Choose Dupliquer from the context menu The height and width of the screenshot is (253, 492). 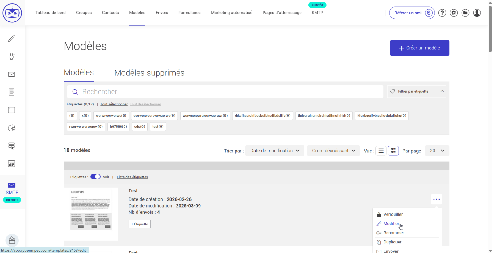(x=392, y=242)
